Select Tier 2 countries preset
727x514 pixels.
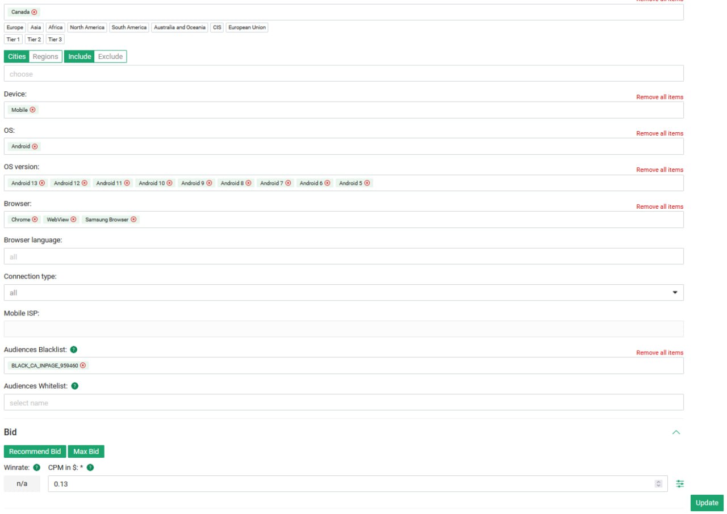pyautogui.click(x=34, y=40)
